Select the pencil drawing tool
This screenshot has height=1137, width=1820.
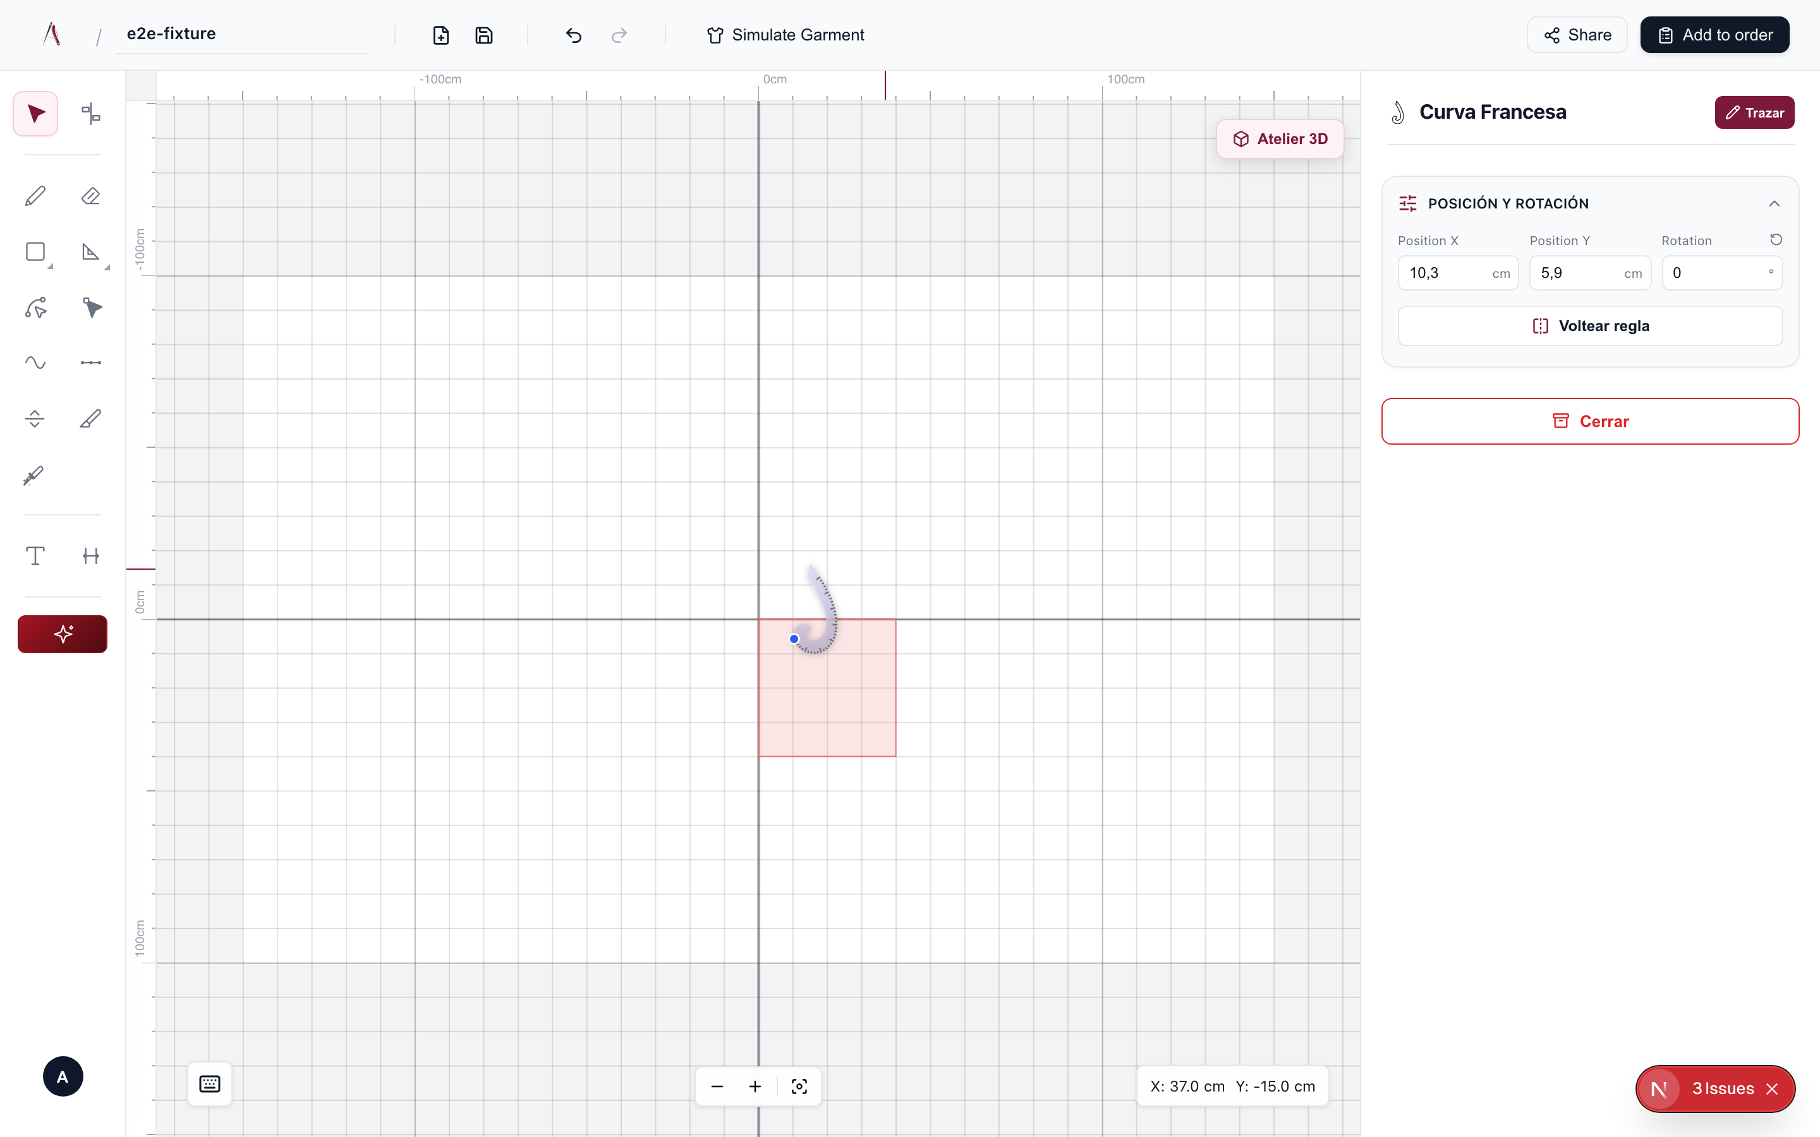pos(35,196)
